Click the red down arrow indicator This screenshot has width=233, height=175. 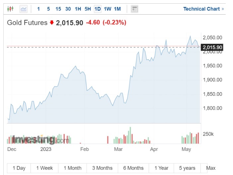(52, 23)
